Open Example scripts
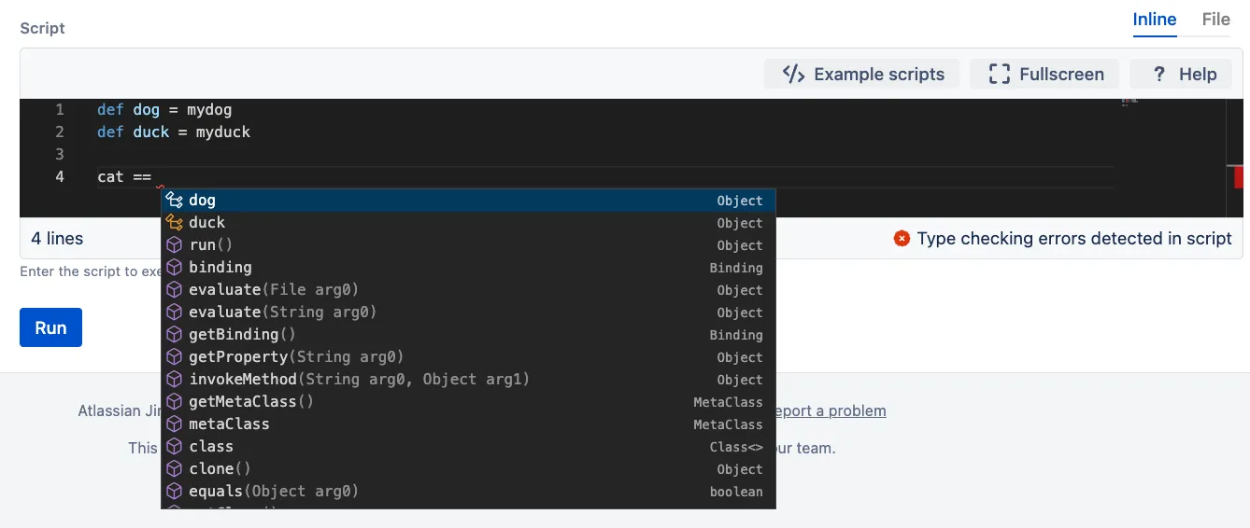 coord(862,74)
